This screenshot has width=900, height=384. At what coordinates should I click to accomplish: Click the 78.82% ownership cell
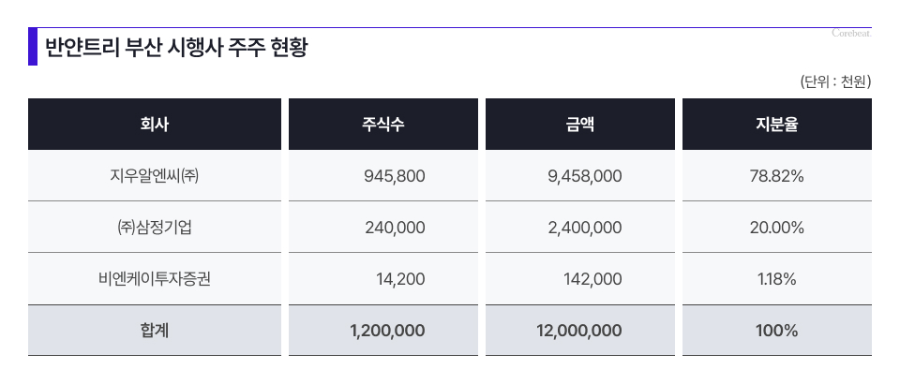pyautogui.click(x=776, y=176)
